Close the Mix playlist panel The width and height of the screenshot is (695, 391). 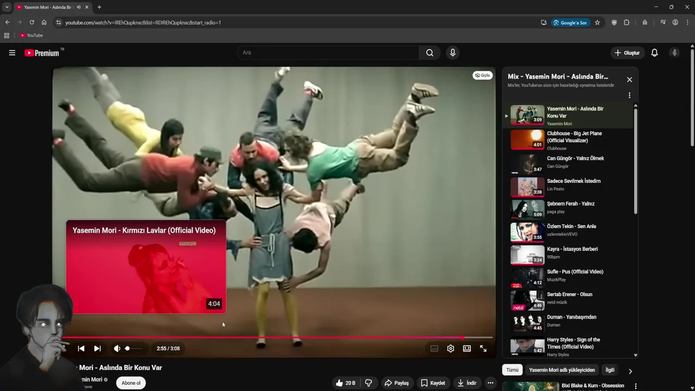pyautogui.click(x=629, y=80)
